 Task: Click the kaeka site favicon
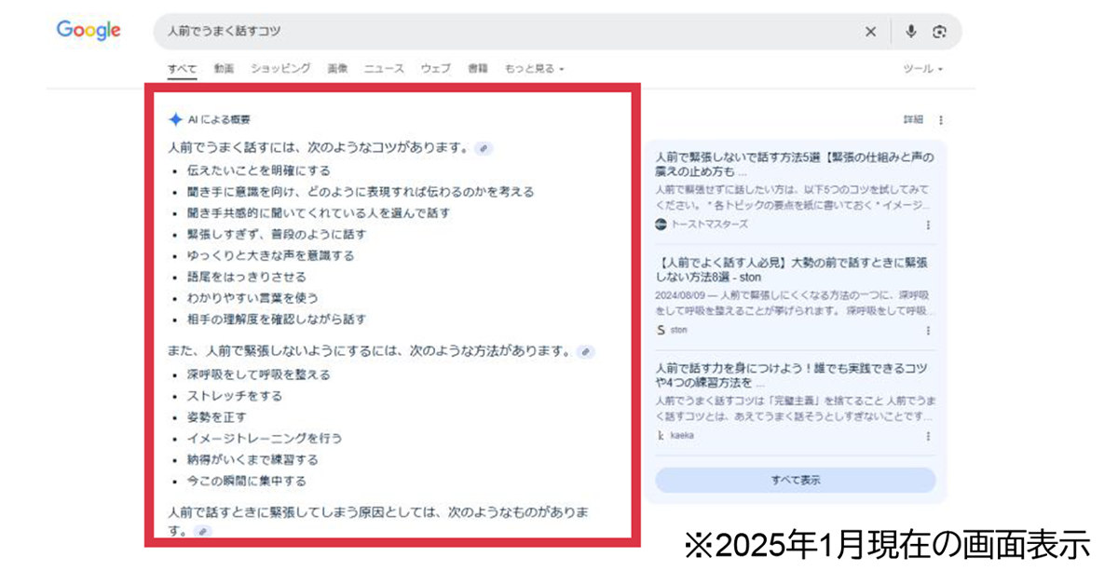pyautogui.click(x=659, y=434)
